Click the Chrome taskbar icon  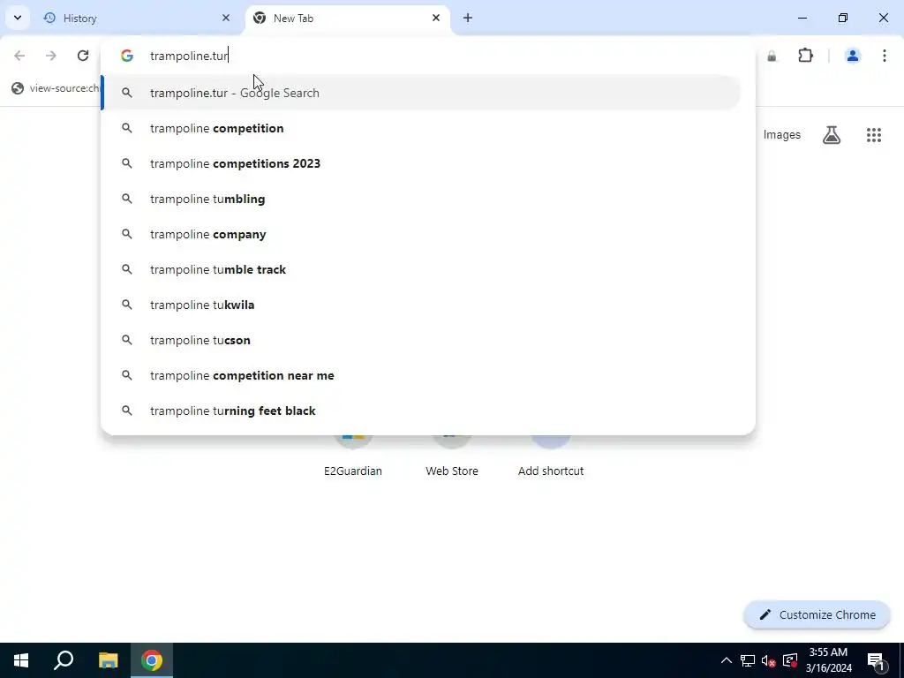152,660
